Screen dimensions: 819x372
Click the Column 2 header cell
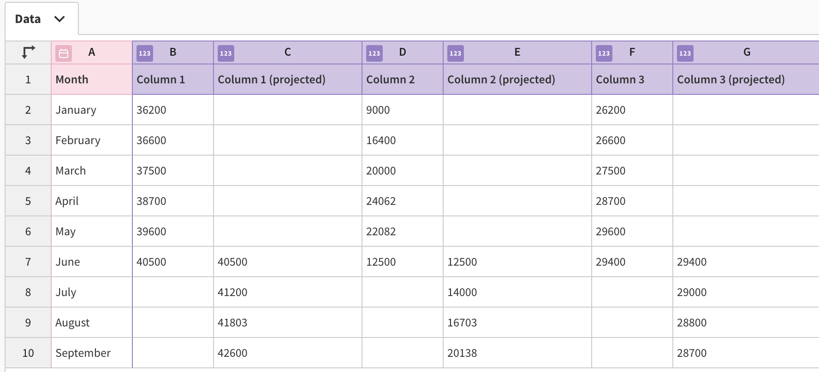[403, 80]
